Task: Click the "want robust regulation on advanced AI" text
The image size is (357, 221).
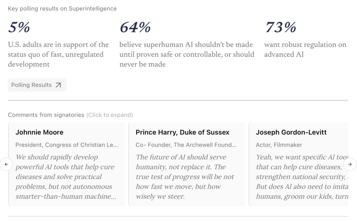Action: click(x=305, y=49)
